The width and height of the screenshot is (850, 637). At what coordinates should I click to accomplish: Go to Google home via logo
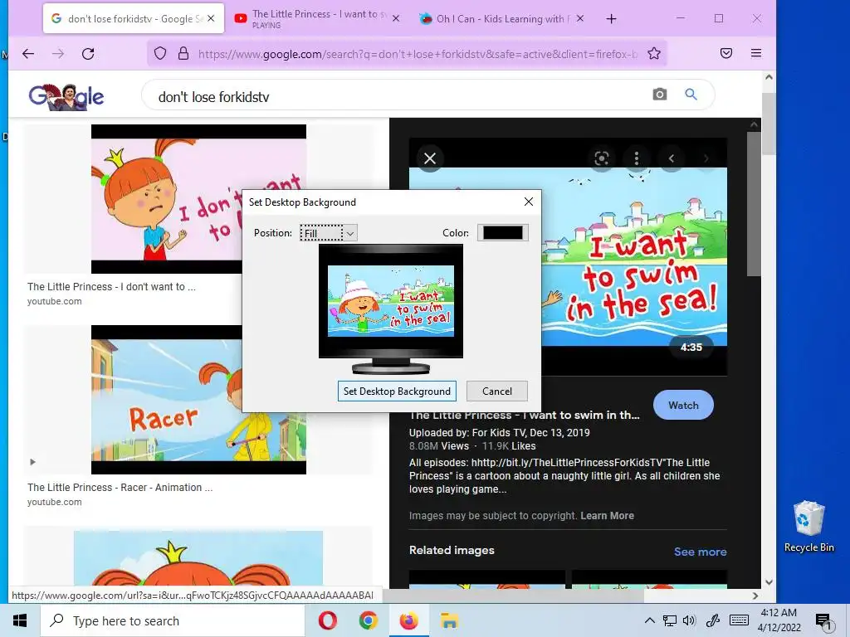66,97
